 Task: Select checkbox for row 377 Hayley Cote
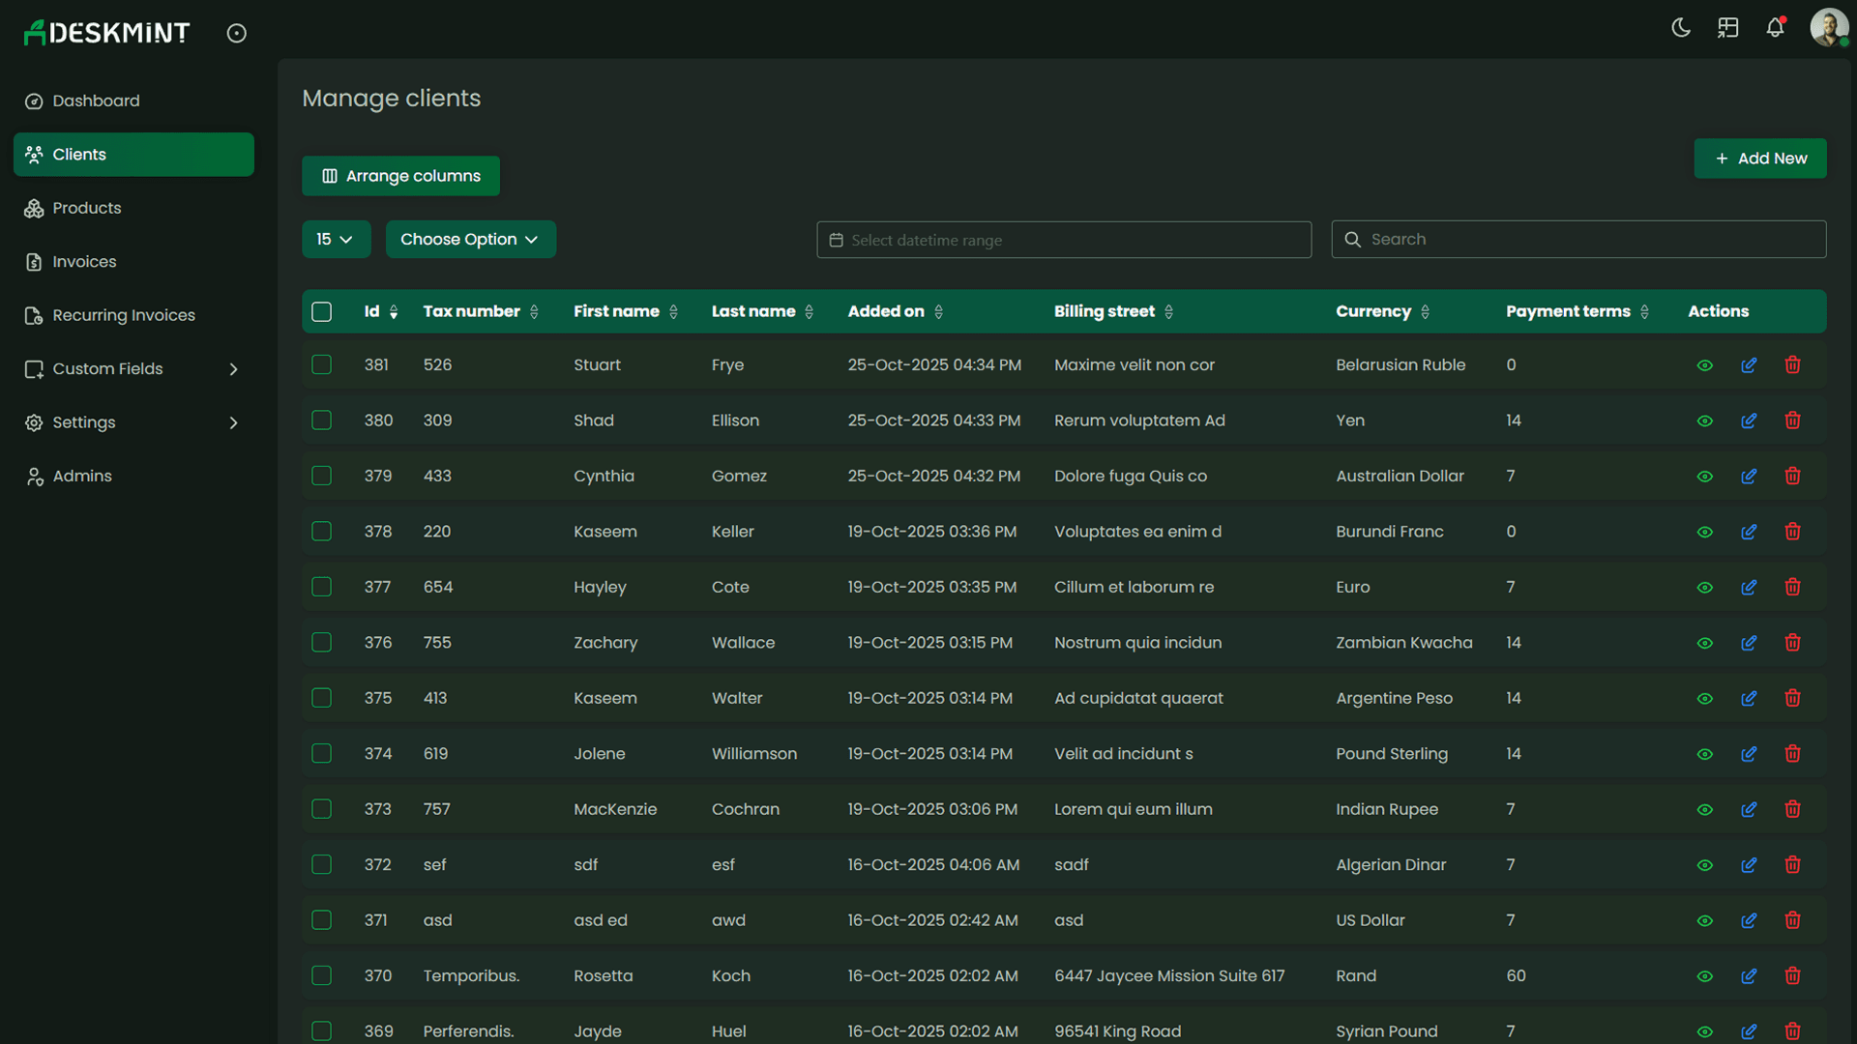(321, 587)
